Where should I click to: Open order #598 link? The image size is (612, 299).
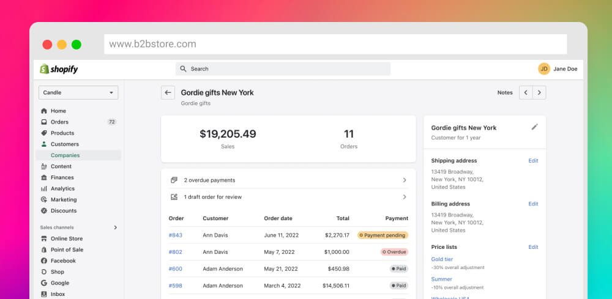pos(175,286)
